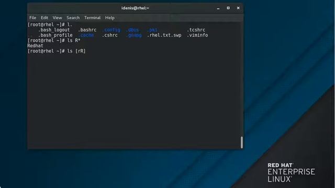Open the Help menu
Screen dimensions: 335x188
[x=109, y=18]
